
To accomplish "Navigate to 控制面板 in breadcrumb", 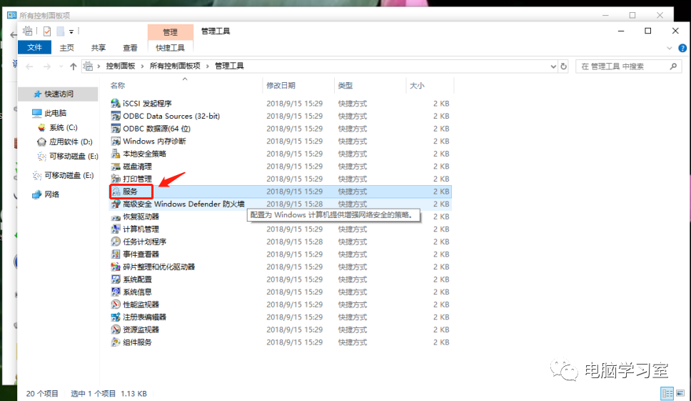I will coord(121,66).
